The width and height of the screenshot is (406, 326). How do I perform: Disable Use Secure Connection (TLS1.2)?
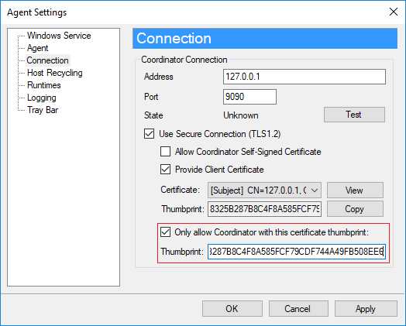[x=149, y=134]
